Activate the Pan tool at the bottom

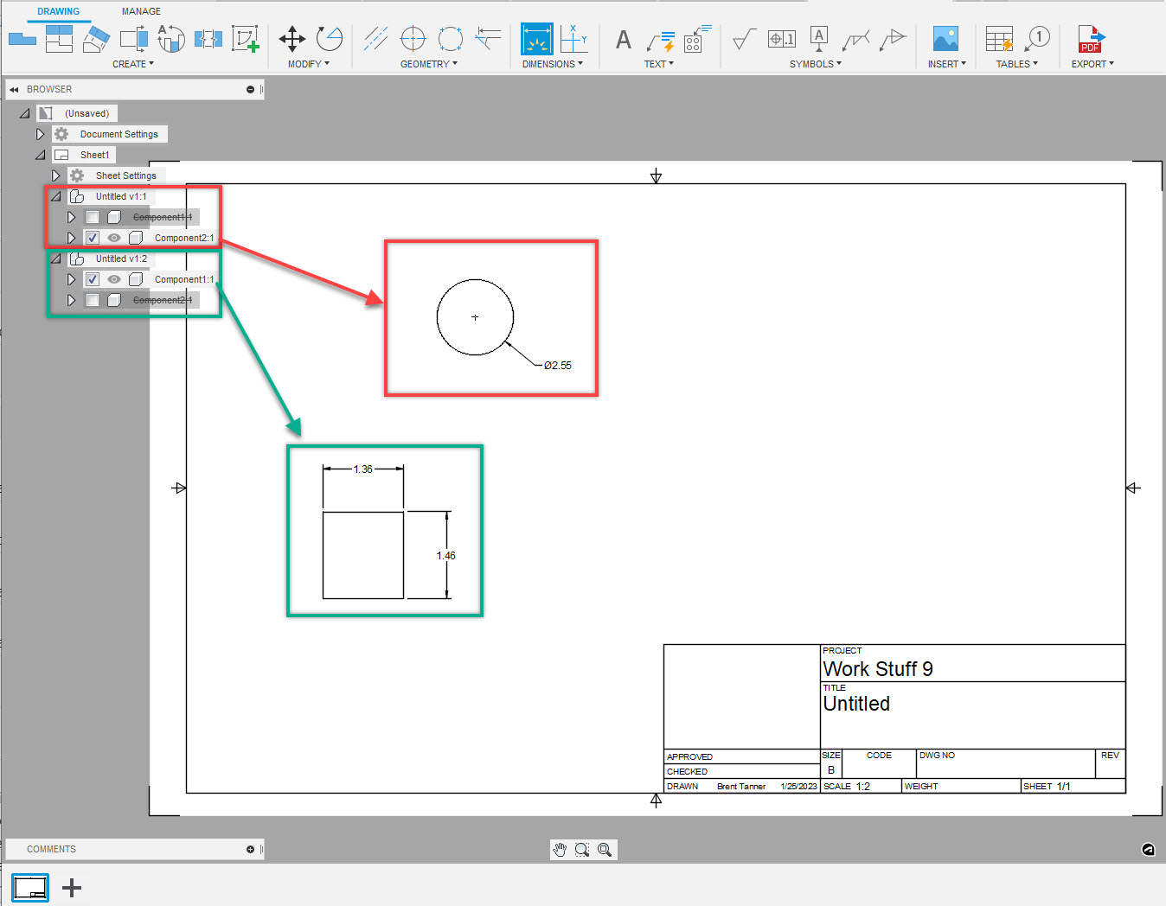(x=559, y=850)
